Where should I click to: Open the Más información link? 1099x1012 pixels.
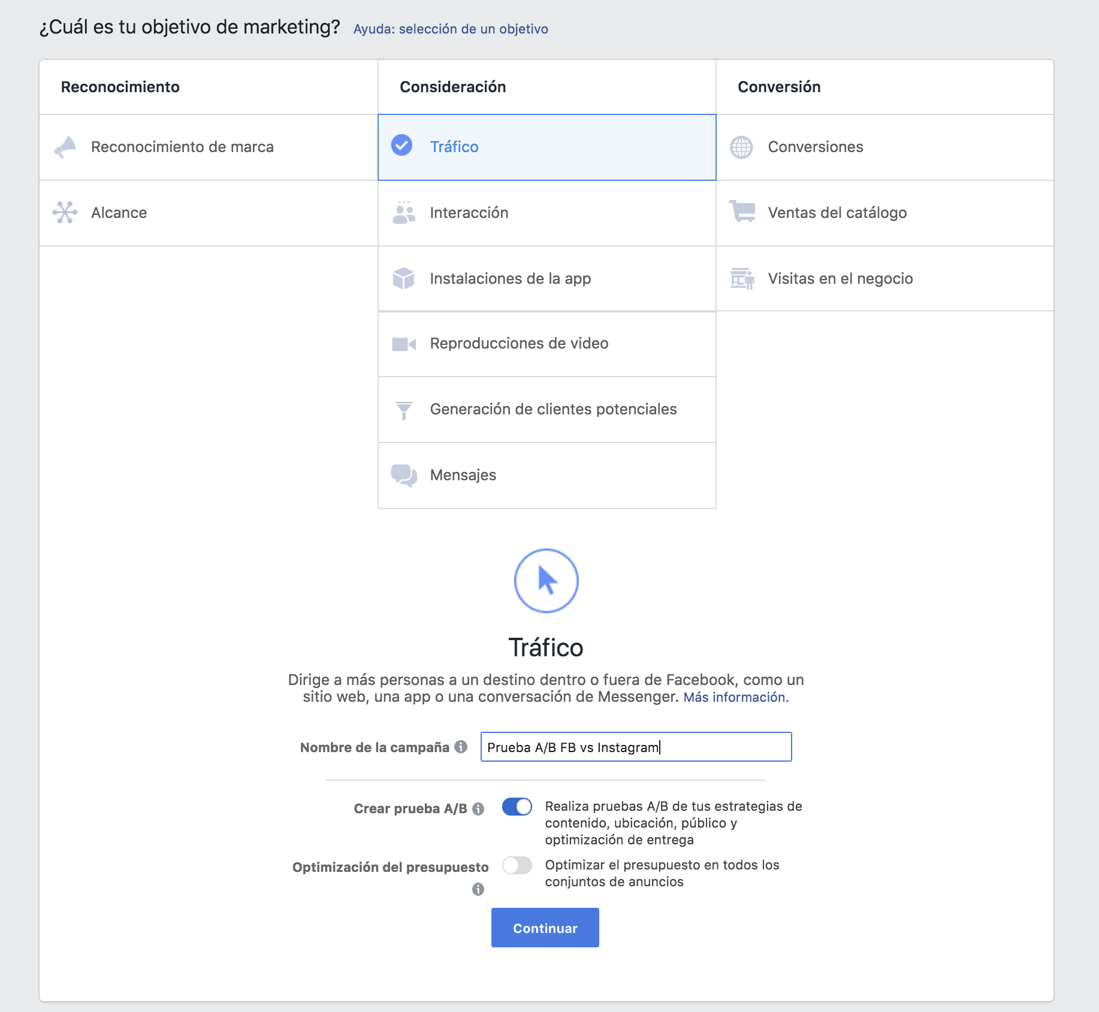tap(735, 697)
